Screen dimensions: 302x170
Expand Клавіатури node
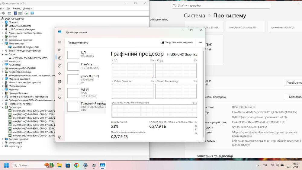(x=2, y=61)
